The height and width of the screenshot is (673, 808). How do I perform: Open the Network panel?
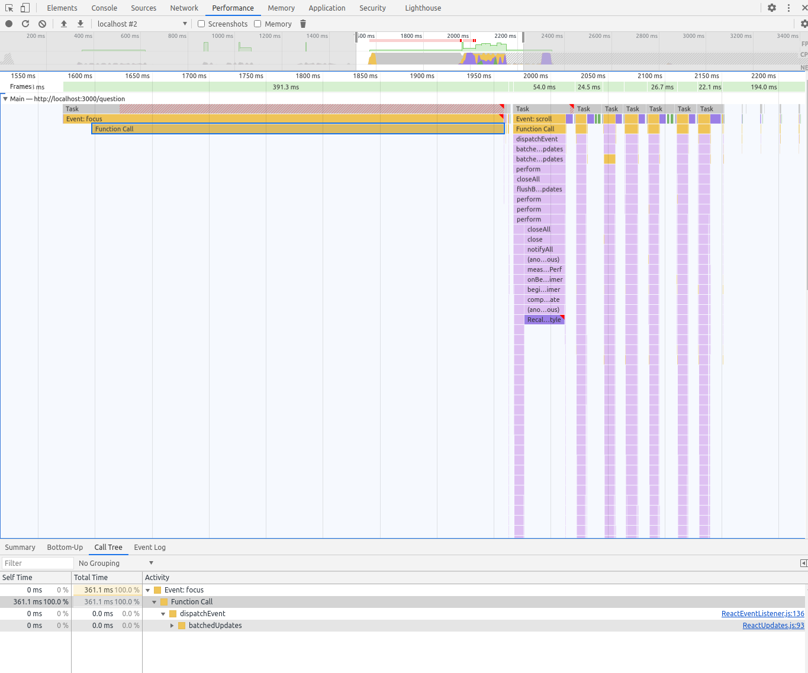point(184,8)
